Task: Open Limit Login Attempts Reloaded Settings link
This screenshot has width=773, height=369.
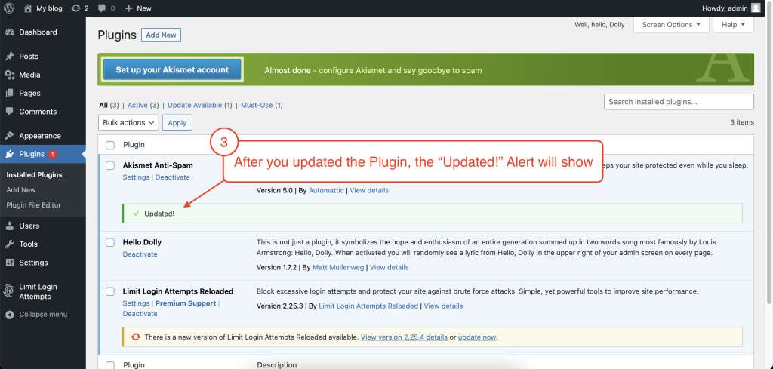Action: click(x=136, y=303)
